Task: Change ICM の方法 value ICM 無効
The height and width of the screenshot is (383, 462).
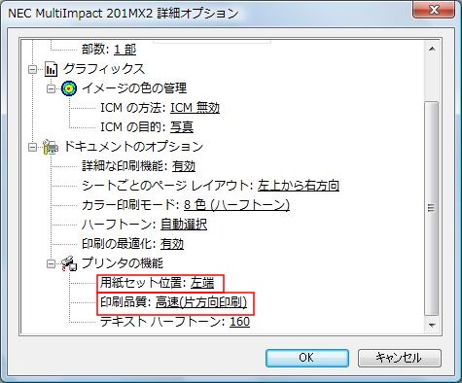Action: 195,108
